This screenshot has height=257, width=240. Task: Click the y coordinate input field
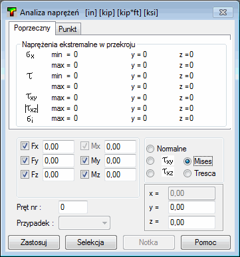tap(191, 207)
